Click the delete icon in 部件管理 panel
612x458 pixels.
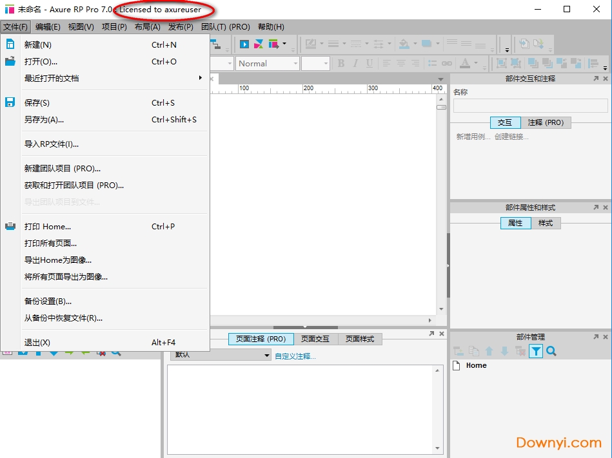click(x=520, y=351)
